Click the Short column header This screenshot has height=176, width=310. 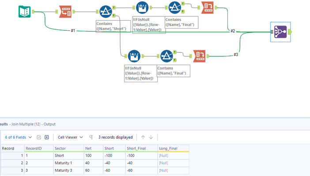click(114, 148)
